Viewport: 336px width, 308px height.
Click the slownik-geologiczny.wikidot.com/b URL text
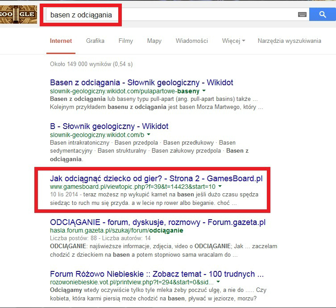[x=97, y=135]
